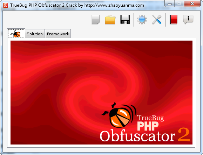This screenshot has width=203, height=155.
Task: Select the bug logo start tab
Action: pyautogui.click(x=16, y=33)
